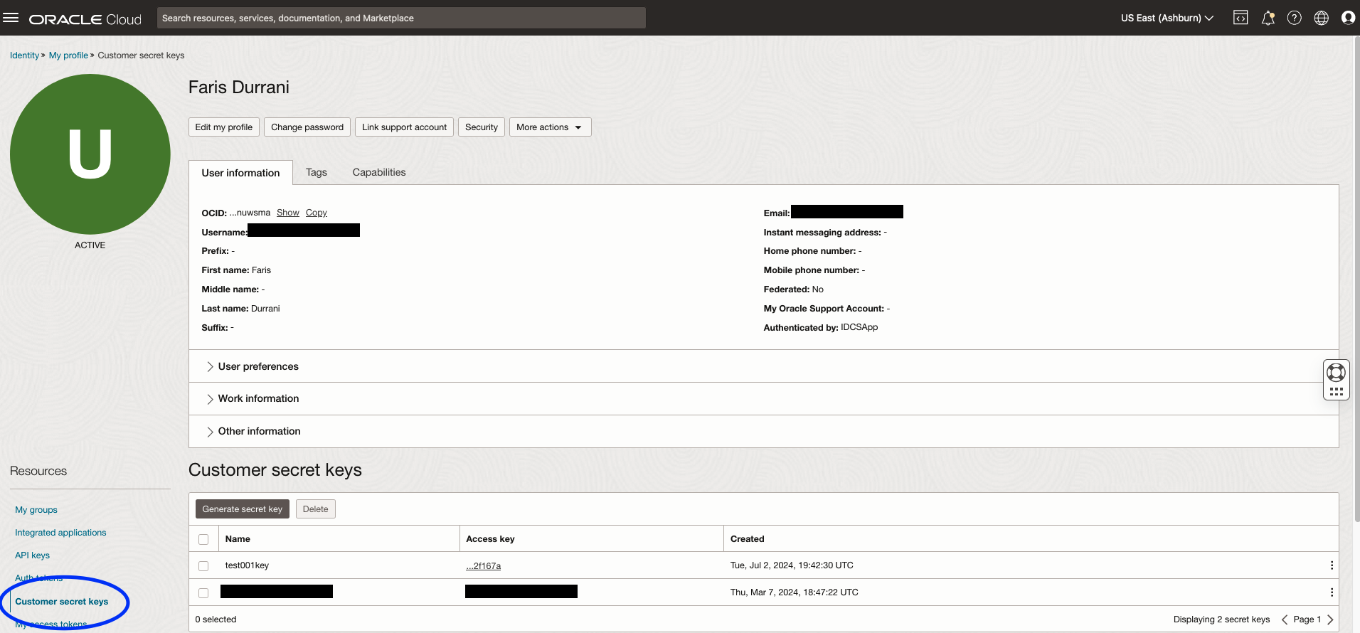Click the search resources input field
The height and width of the screenshot is (633, 1360).
401,18
